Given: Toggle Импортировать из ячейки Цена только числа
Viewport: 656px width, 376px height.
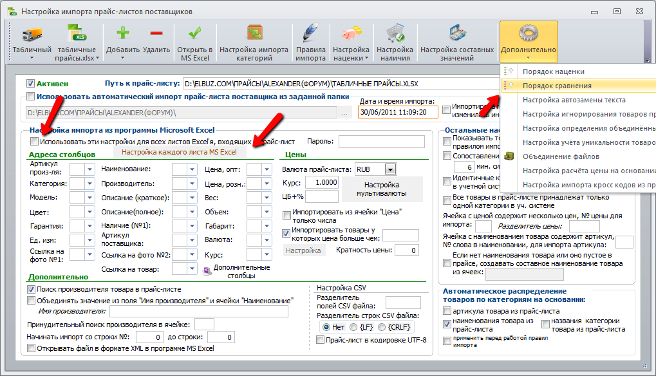Looking at the screenshot, I should pos(286,216).
